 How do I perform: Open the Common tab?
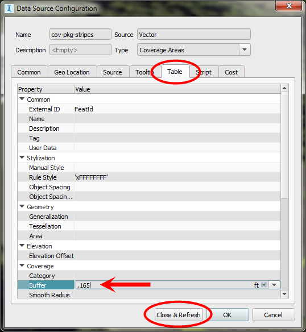click(x=29, y=72)
